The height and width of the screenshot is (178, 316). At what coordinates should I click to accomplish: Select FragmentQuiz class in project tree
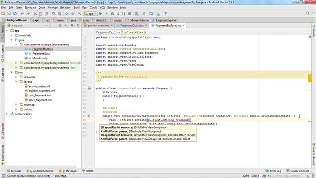41,54
